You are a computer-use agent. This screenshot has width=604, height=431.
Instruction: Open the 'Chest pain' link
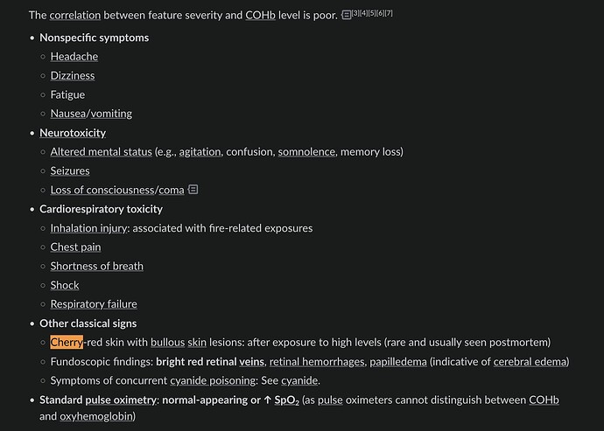(x=75, y=247)
